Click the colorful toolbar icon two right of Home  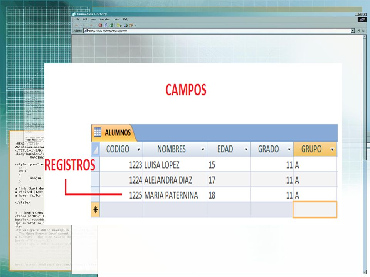(x=126, y=25)
